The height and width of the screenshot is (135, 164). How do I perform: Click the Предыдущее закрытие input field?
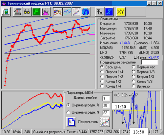(150, 62)
